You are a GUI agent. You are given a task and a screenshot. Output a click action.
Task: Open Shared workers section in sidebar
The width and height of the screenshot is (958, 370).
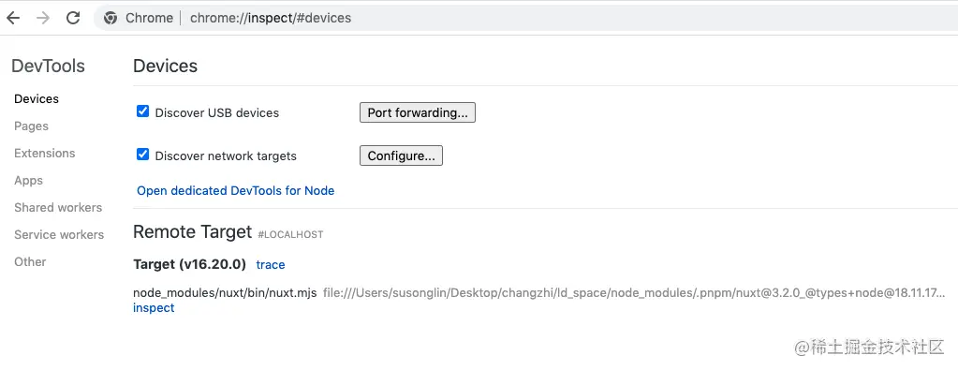(58, 208)
